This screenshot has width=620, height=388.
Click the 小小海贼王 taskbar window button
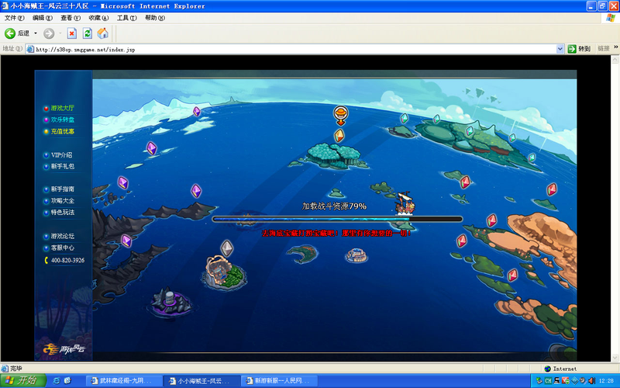tap(201, 381)
